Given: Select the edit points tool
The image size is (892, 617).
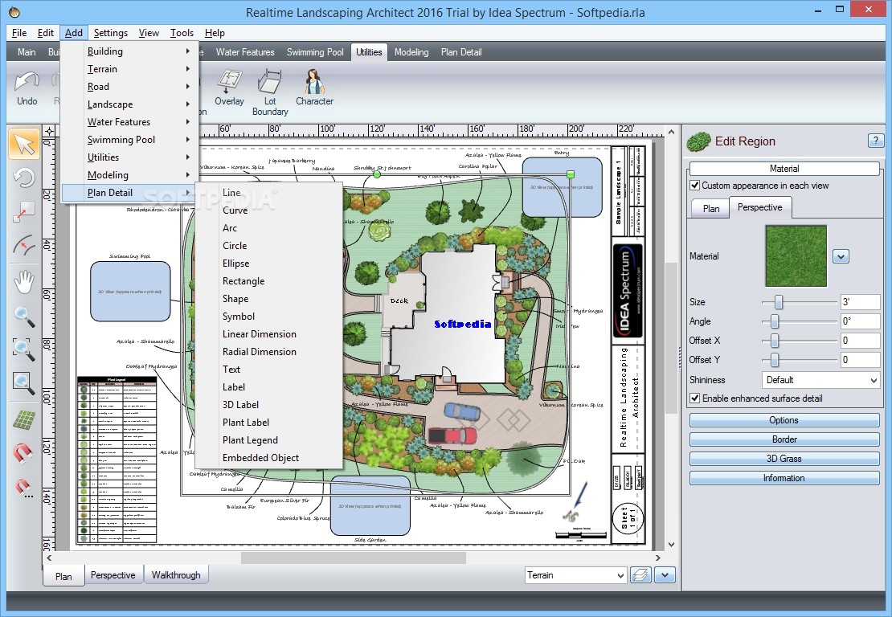Looking at the screenshot, I should click(x=24, y=212).
